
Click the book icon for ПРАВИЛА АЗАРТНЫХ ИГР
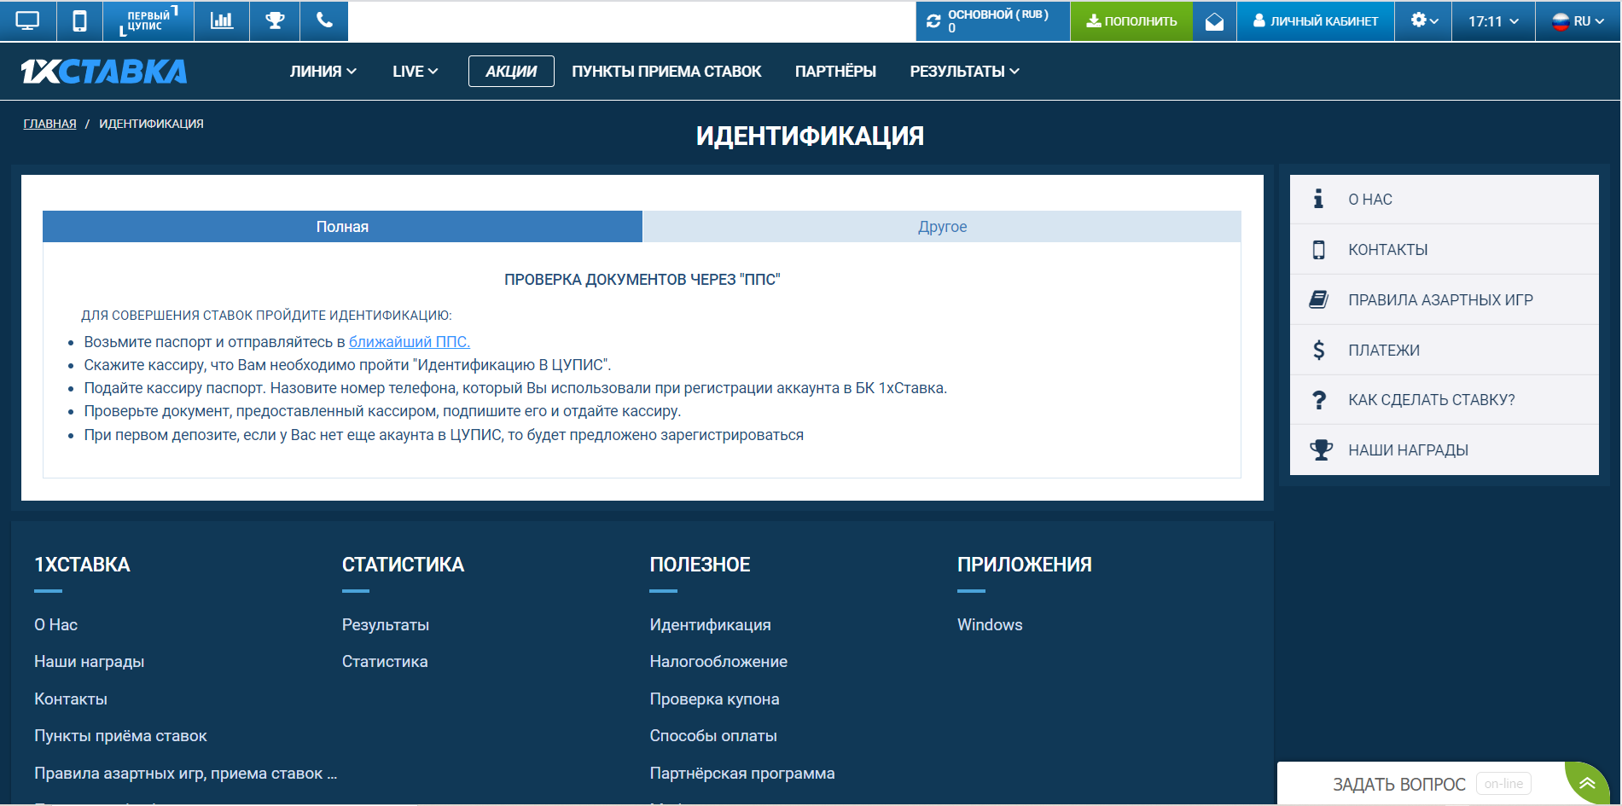click(x=1319, y=299)
